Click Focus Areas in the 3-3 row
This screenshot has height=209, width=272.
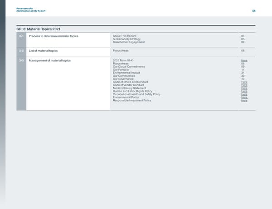click(x=121, y=64)
